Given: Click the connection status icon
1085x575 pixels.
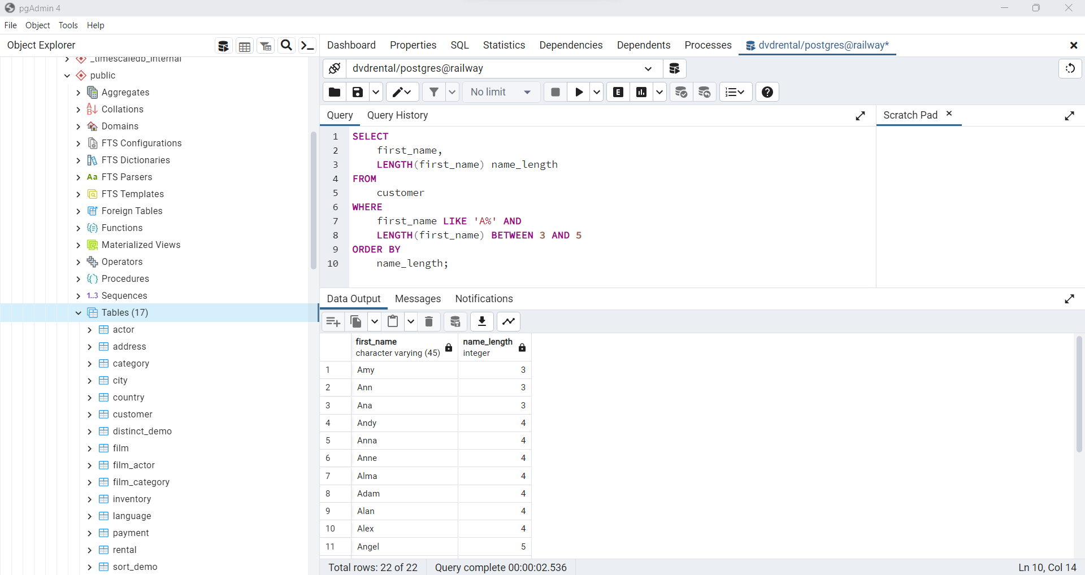Looking at the screenshot, I should click(335, 68).
